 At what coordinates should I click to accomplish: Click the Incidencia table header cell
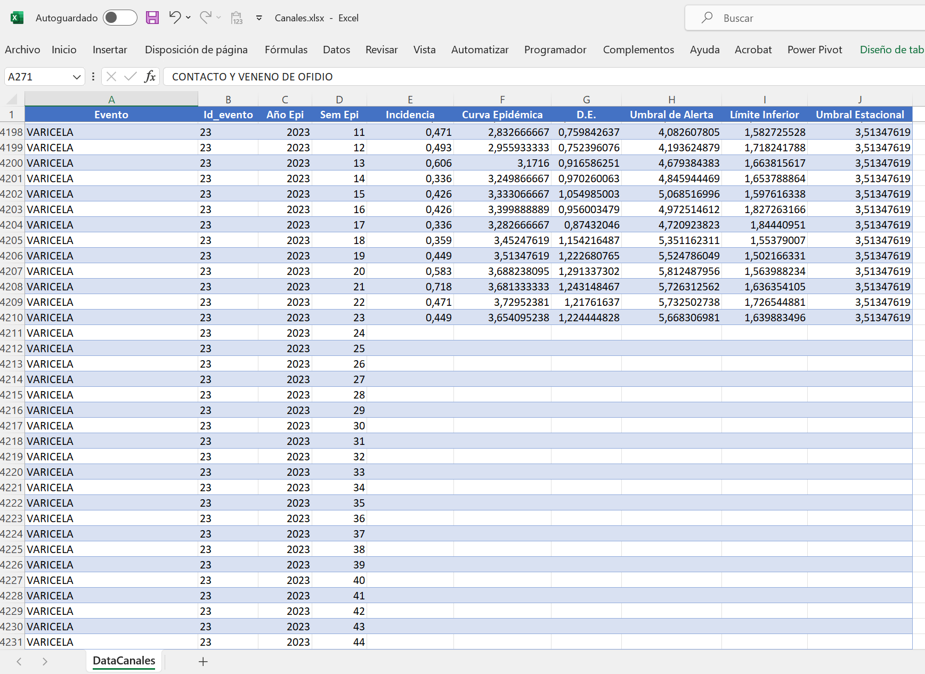pos(410,115)
